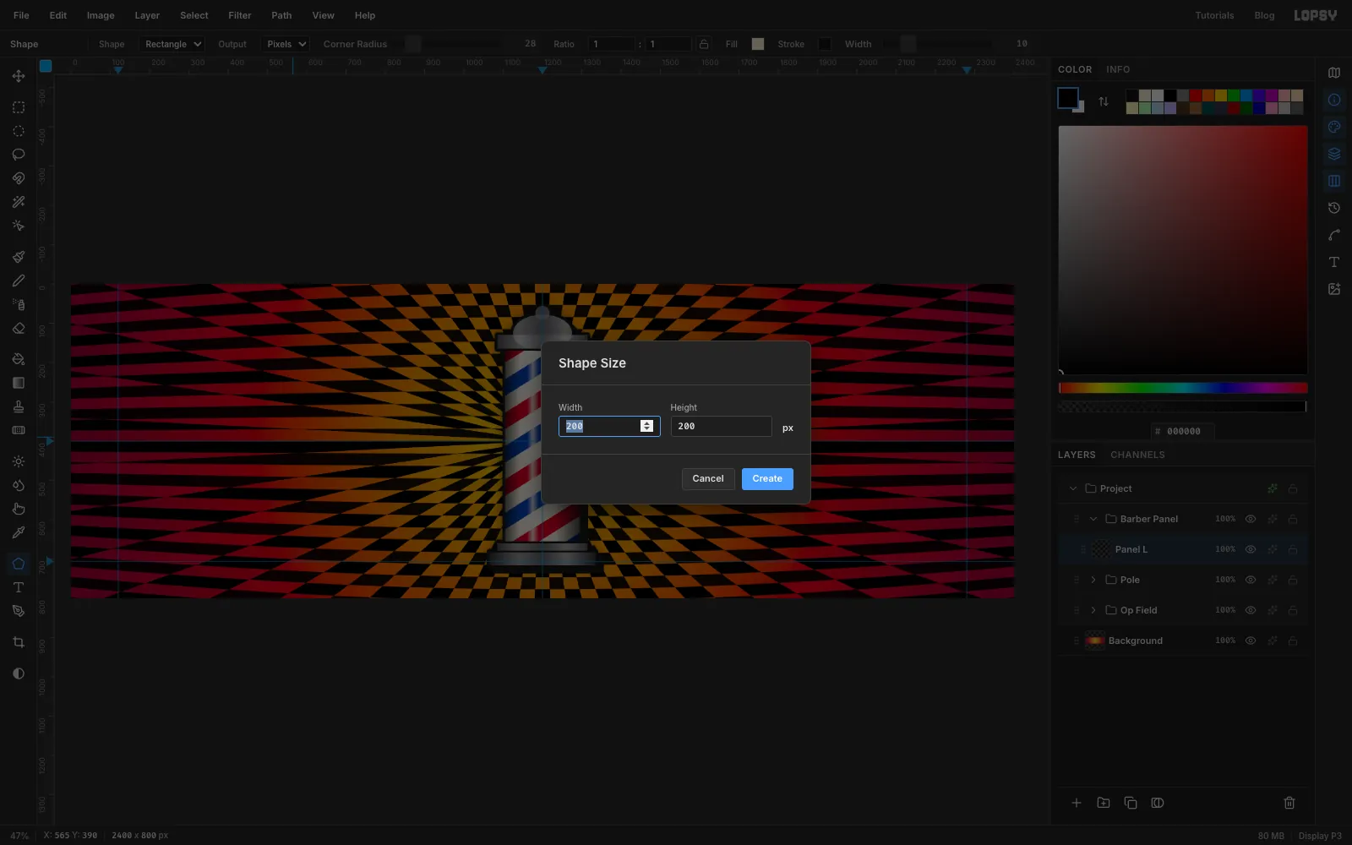Select the Eraser tool
The height and width of the screenshot is (845, 1352).
18,328
